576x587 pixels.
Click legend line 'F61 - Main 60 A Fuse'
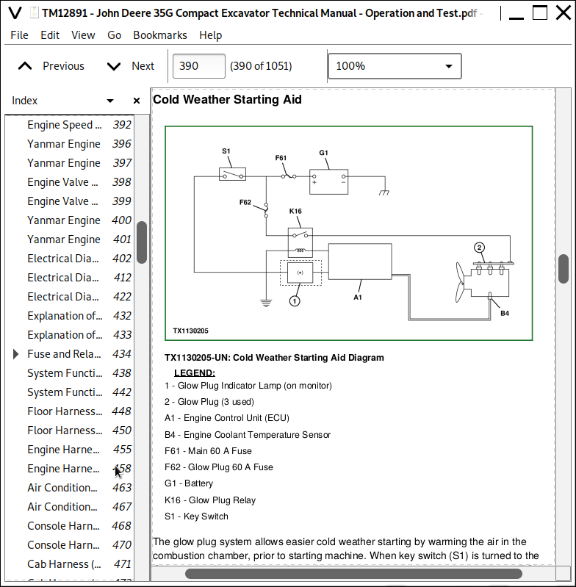pyautogui.click(x=208, y=451)
